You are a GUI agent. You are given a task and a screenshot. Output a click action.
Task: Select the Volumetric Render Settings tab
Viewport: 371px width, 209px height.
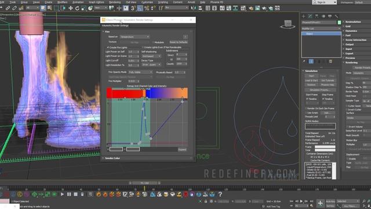coord(115,26)
